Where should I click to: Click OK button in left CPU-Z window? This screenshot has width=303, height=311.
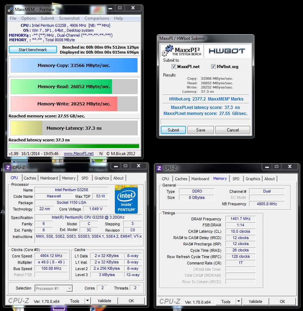pos(131,301)
